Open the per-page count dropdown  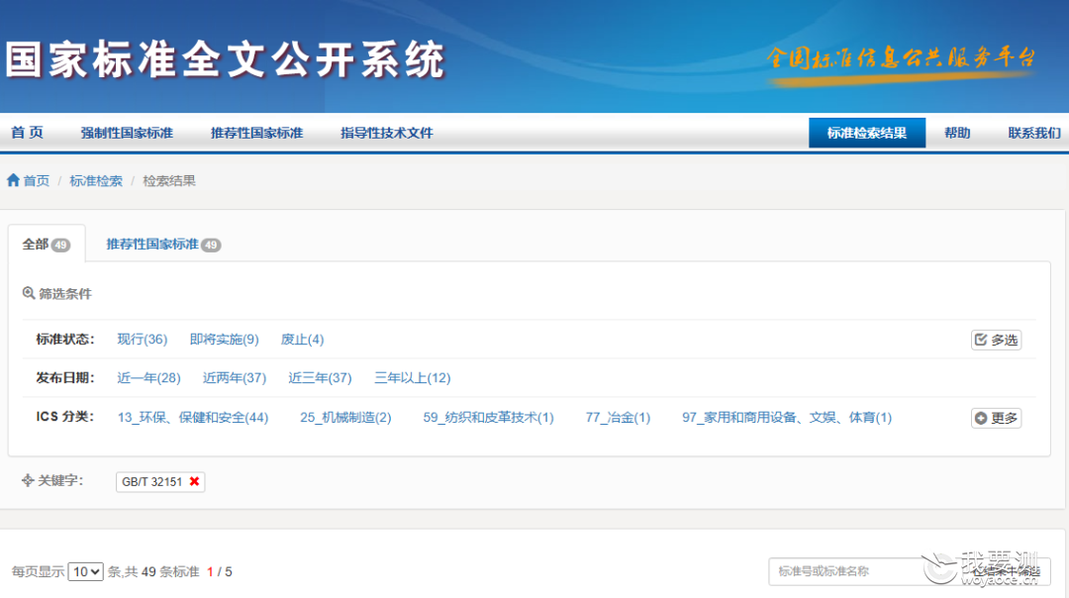click(x=85, y=571)
